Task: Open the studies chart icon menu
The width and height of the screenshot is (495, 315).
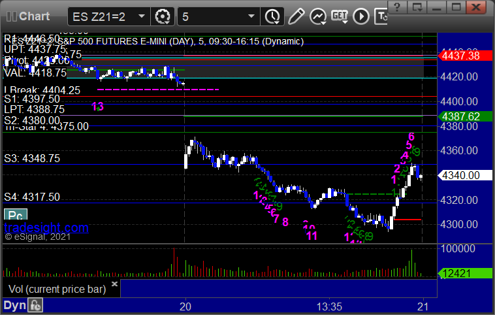Action: click(x=318, y=16)
